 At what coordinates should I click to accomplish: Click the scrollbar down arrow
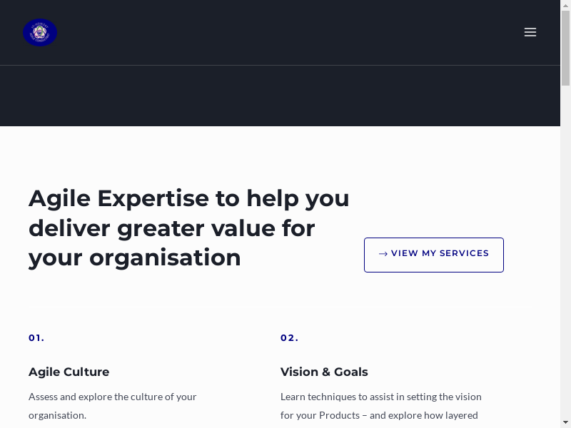click(x=565, y=422)
